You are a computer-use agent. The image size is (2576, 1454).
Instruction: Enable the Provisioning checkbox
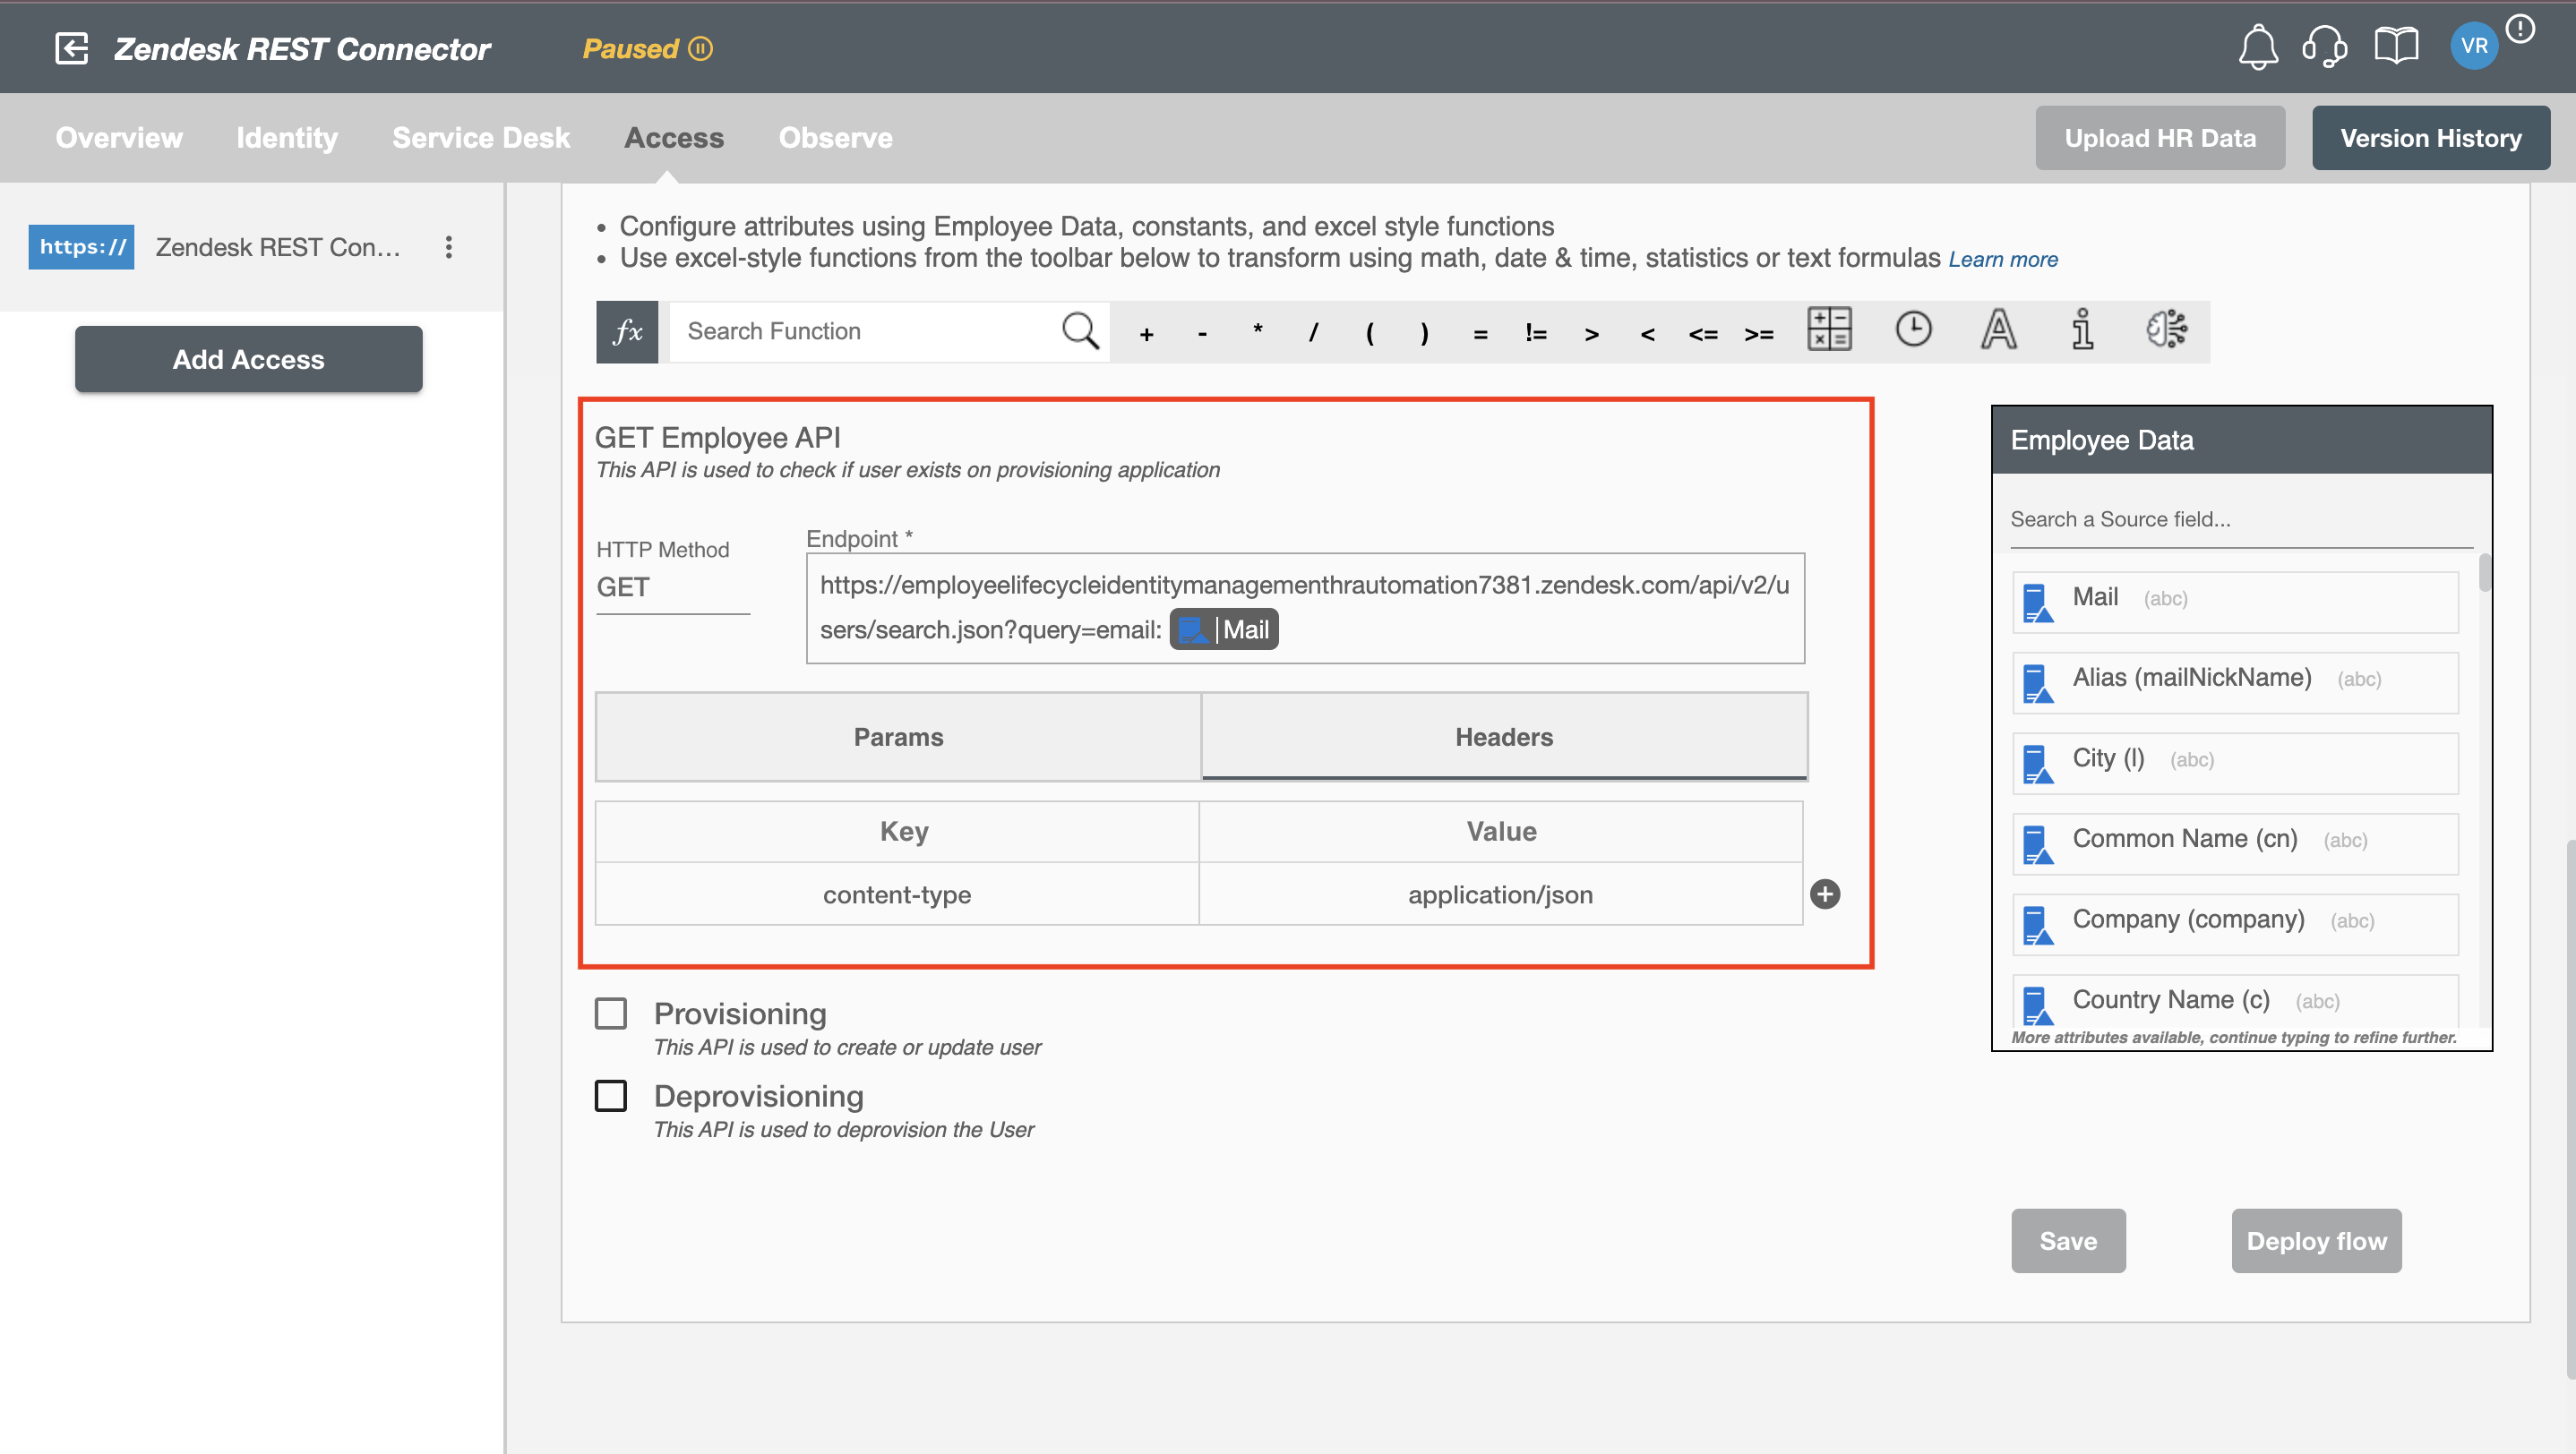pyautogui.click(x=610, y=1014)
